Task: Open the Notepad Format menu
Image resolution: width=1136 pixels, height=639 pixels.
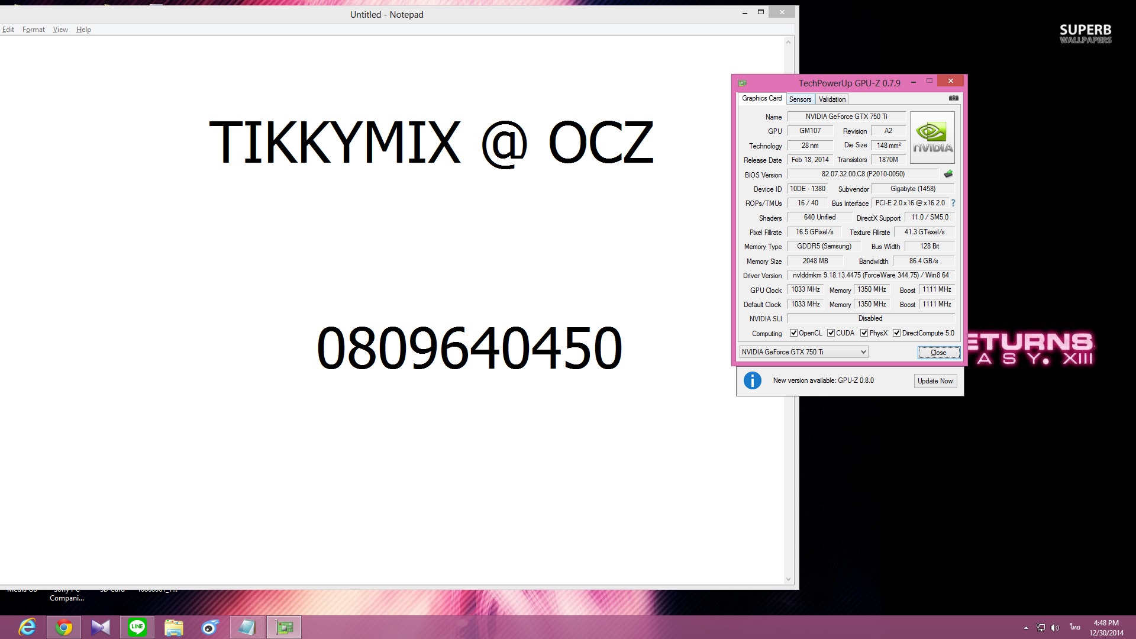Action: tap(34, 30)
